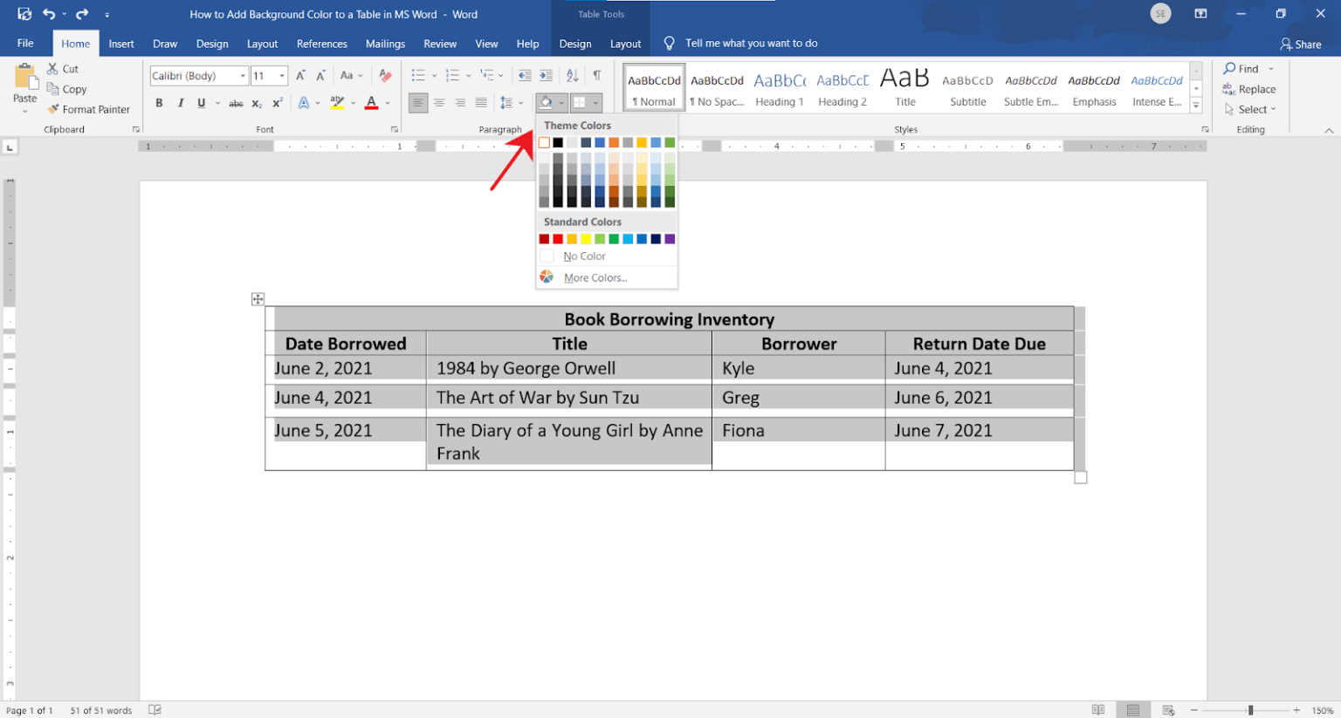Click the Share button
Image resolution: width=1341 pixels, height=718 pixels.
(1301, 44)
